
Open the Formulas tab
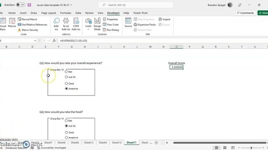click(66, 13)
